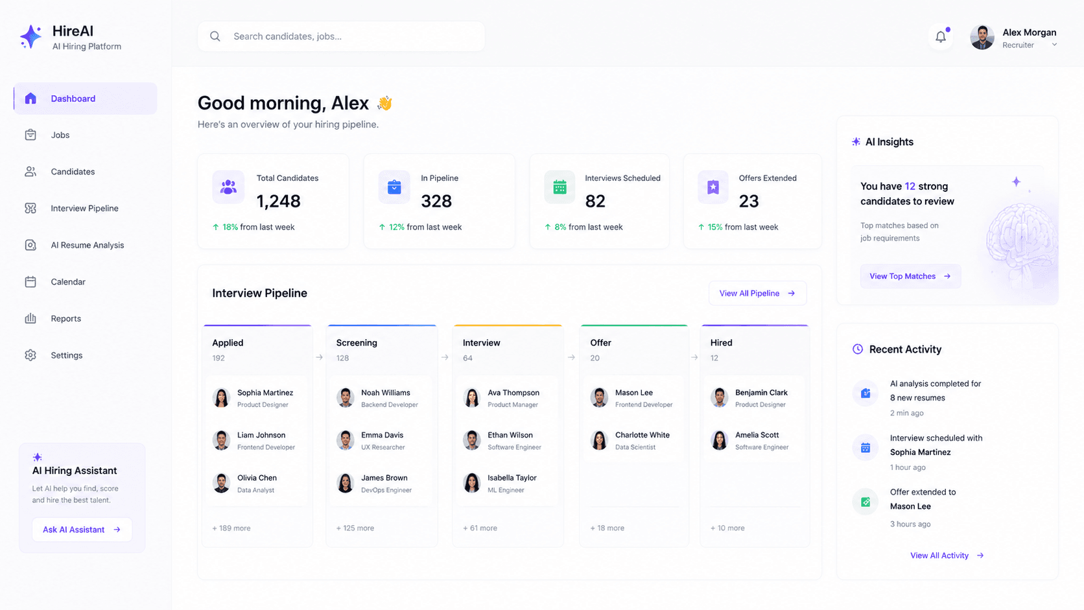Click the waving hand emoji

click(384, 103)
